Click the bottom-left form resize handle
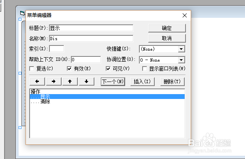Image resolution: width=245 pixels, height=159 pixels. 20,127
